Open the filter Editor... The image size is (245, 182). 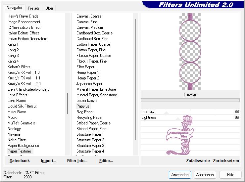(106, 161)
